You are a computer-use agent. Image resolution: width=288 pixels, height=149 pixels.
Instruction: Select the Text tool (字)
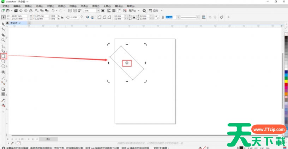pyautogui.click(x=3, y=72)
